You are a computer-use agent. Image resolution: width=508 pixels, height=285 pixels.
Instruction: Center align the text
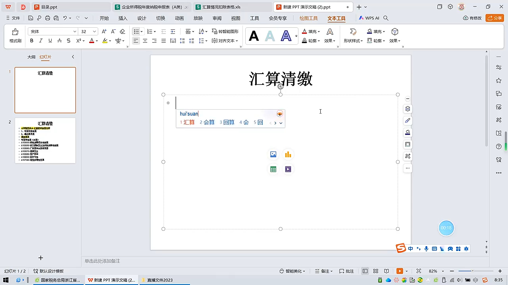145,41
